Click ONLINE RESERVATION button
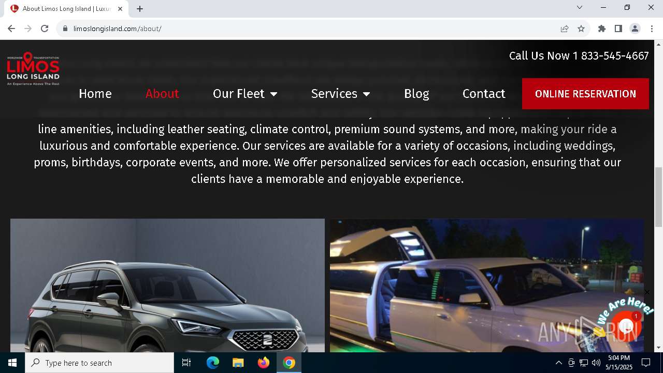Screen dimensions: 663x373 585,94
